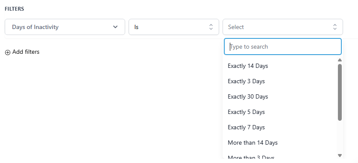Click the up-down arrows icon in Select field
Viewport: 358px width, 163px height.
(335, 27)
